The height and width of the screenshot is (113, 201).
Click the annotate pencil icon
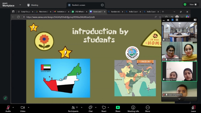(5, 98)
